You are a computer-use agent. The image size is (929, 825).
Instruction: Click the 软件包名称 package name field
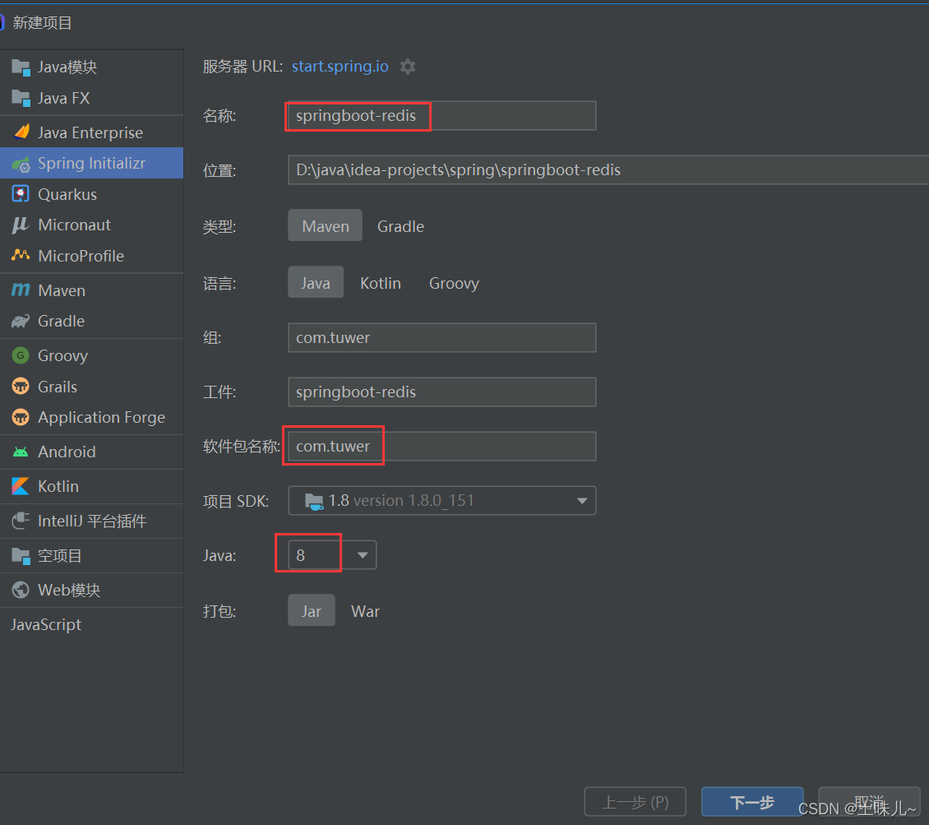point(442,447)
